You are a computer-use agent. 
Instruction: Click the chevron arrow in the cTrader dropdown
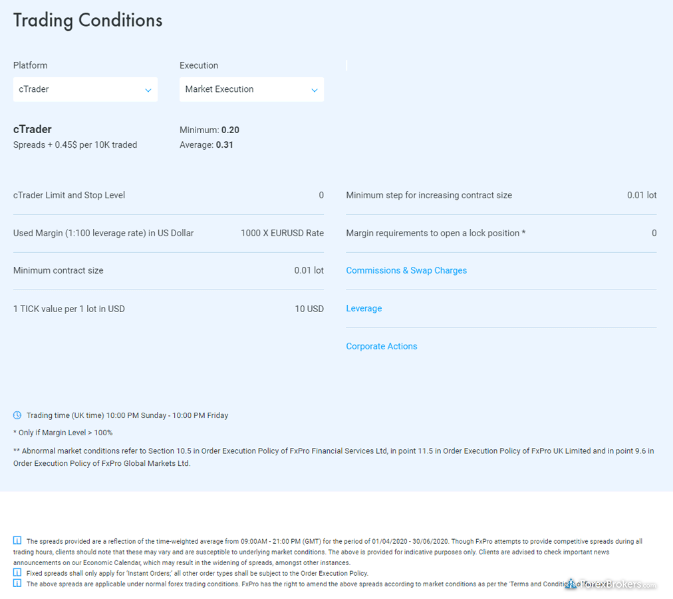(x=148, y=91)
